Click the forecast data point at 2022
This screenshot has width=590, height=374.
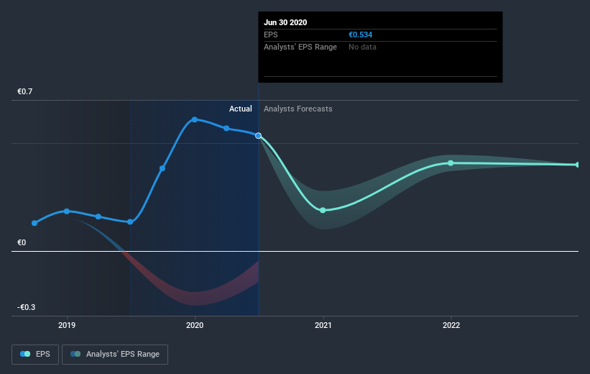click(451, 163)
